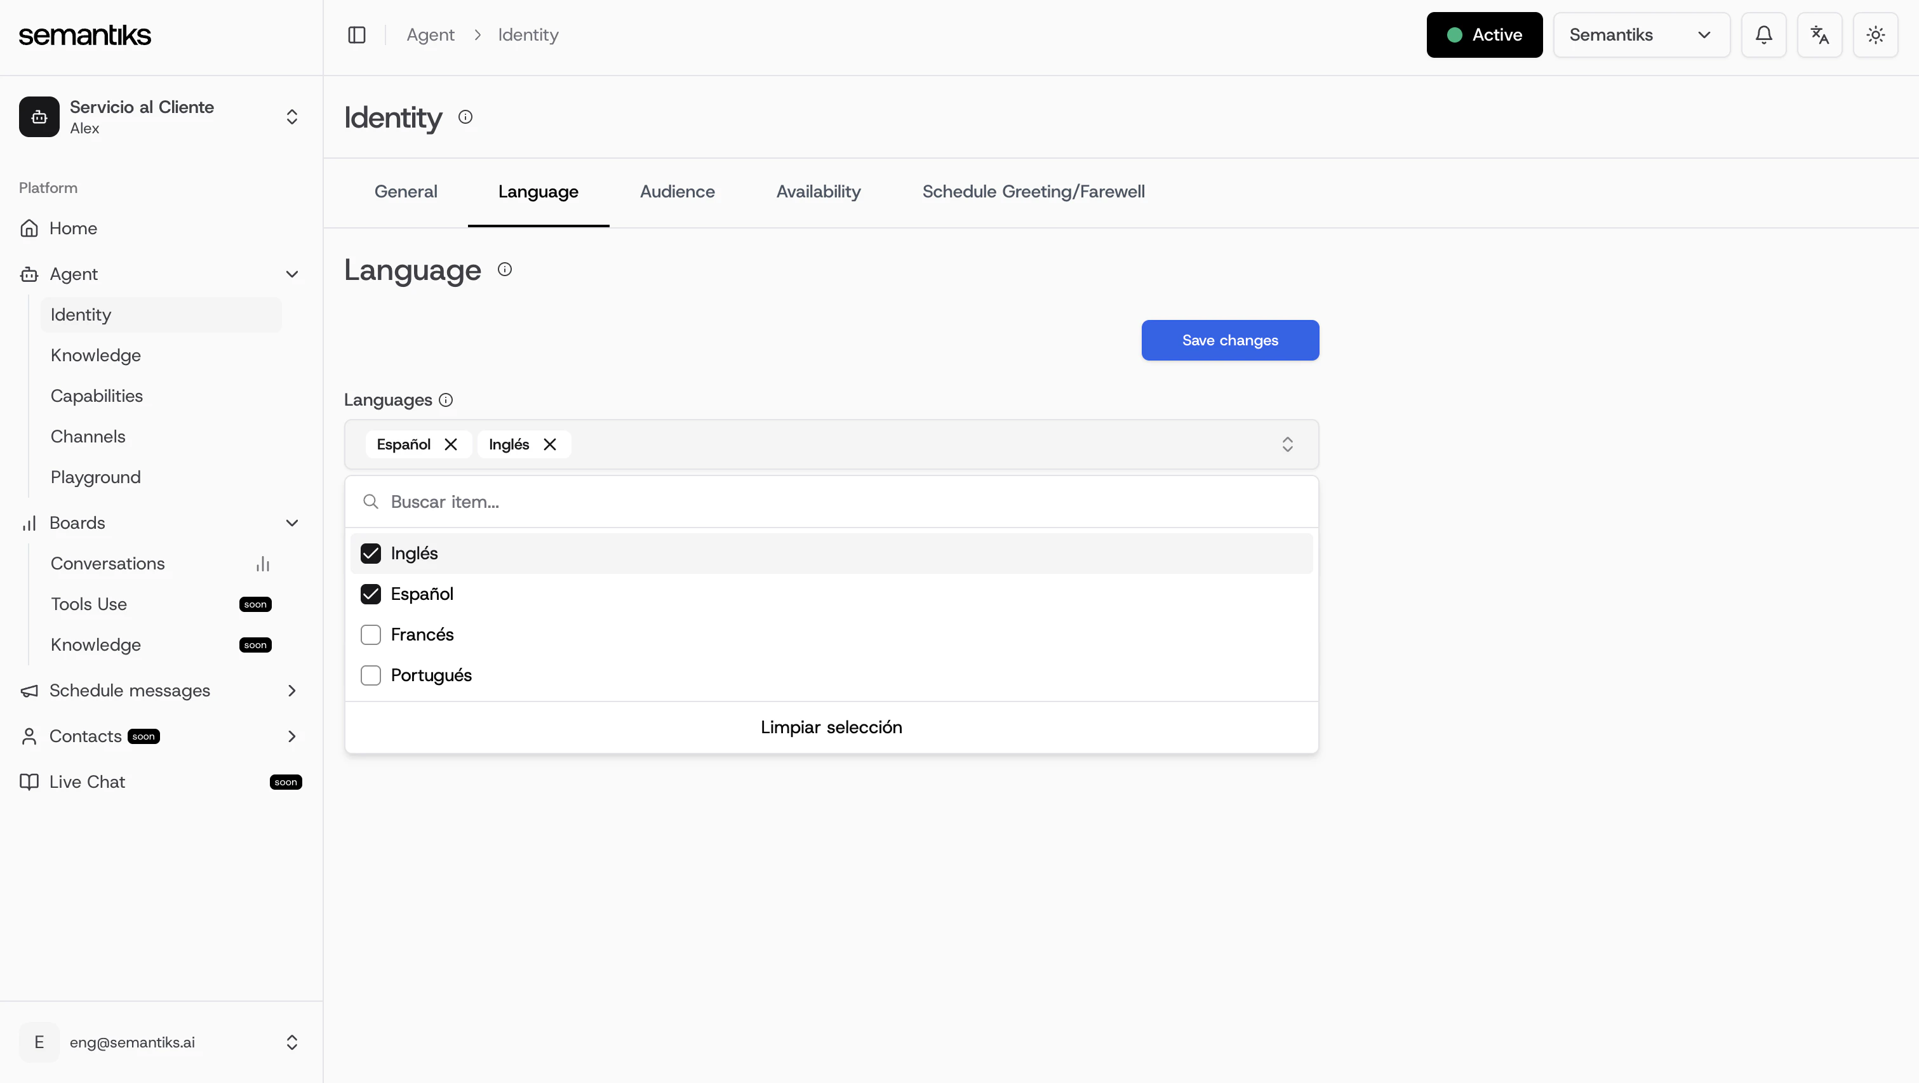Click bar chart icon next to Conversations
The image size is (1919, 1083).
coord(262,564)
